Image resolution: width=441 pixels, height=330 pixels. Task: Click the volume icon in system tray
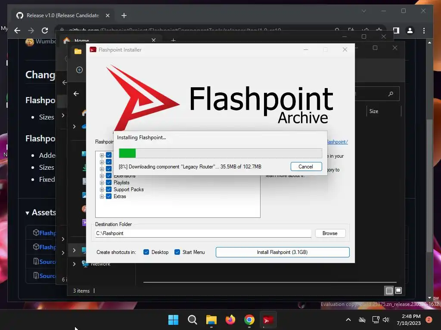[386, 320]
